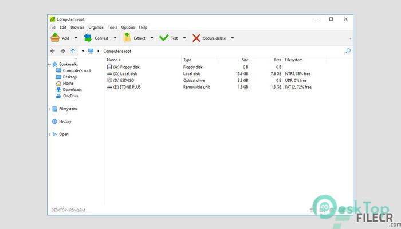Open the File menu
Screen dimensions: 401x229
pos(53,27)
